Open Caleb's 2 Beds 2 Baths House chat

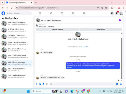(x=17, y=50)
